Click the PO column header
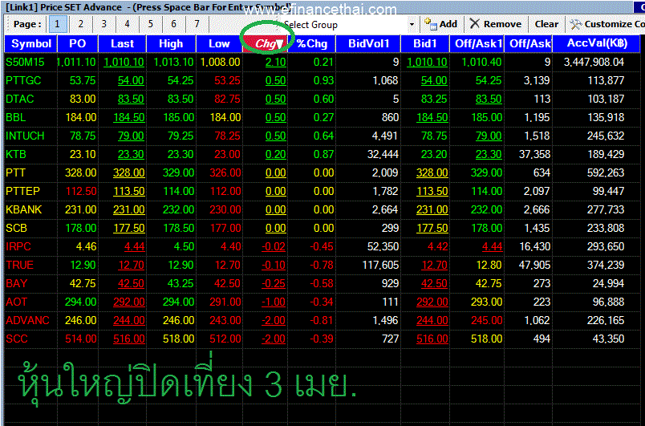645x426 pixels. click(x=77, y=43)
